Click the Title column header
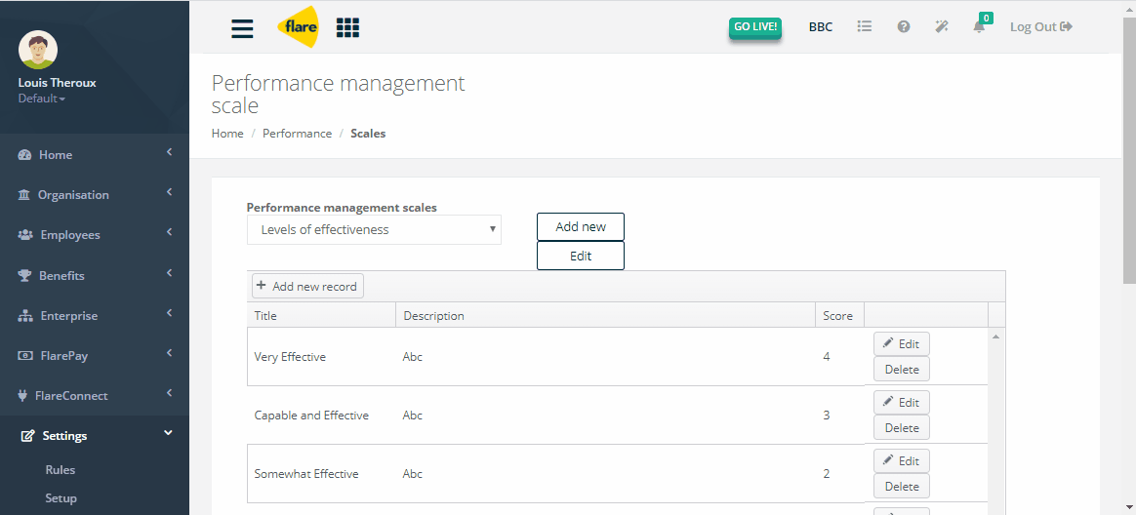Viewport: 1136px width, 515px height. (321, 316)
